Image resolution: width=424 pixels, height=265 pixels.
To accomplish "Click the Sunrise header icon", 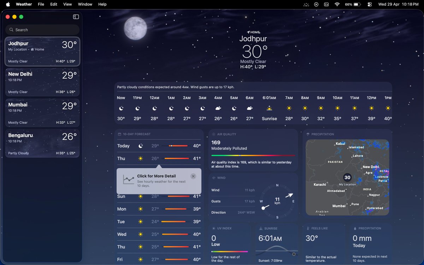I will click(261, 228).
